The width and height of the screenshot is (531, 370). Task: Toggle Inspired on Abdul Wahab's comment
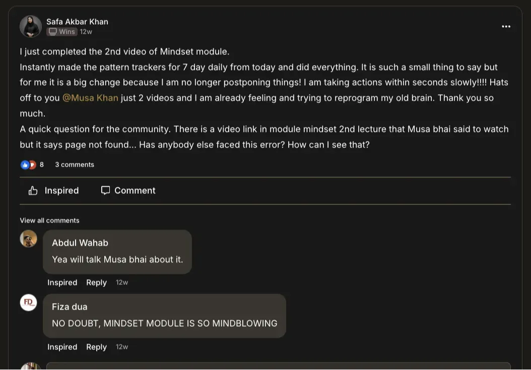(x=62, y=282)
